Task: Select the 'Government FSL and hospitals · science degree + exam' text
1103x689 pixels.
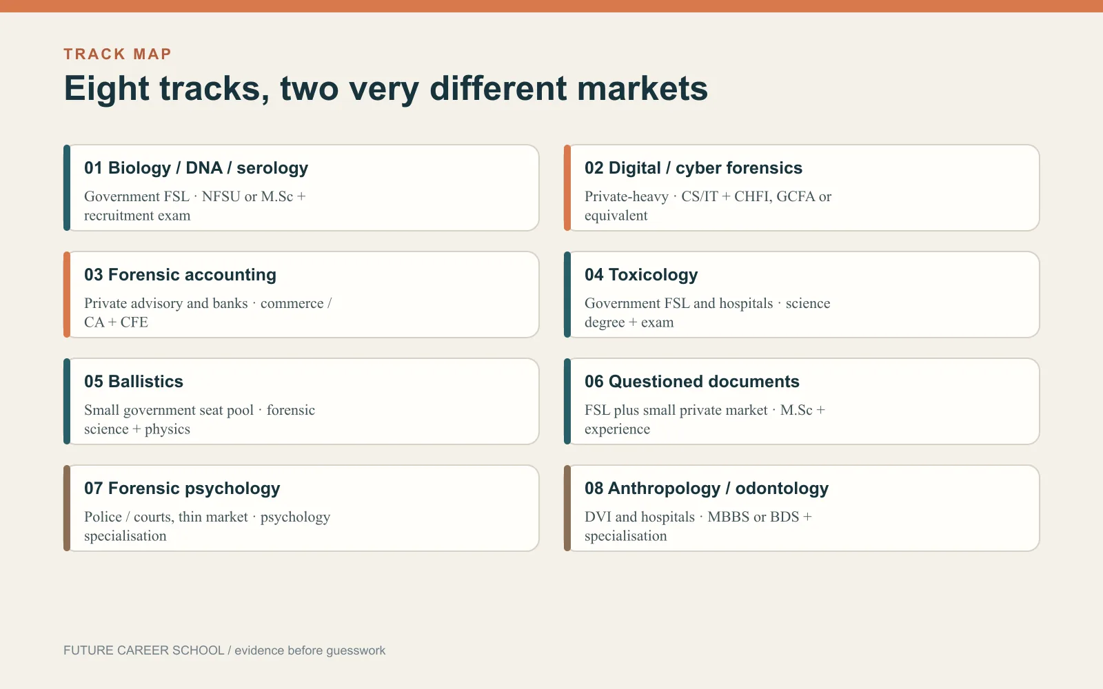Action: click(x=707, y=313)
